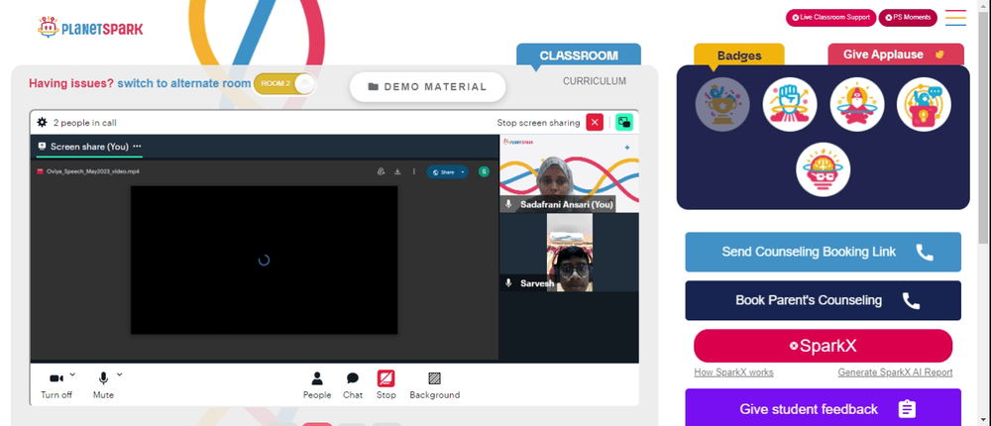Open the Give Applause tab

pos(896,54)
